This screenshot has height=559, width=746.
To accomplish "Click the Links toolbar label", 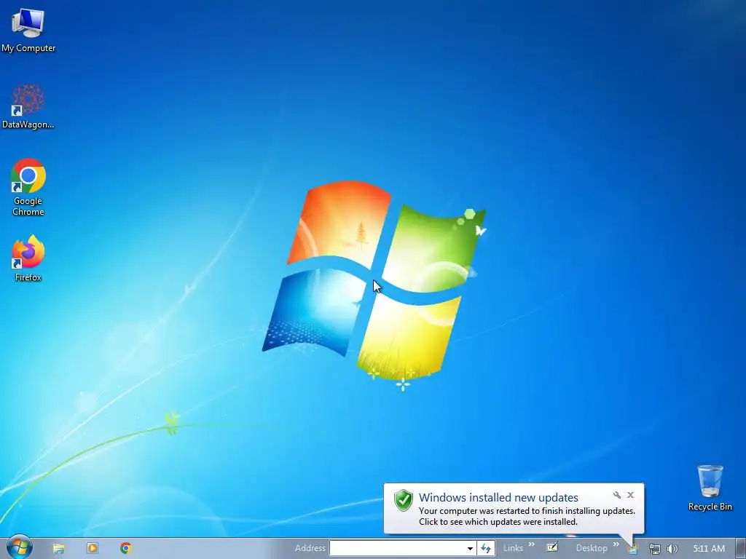I will coord(513,548).
